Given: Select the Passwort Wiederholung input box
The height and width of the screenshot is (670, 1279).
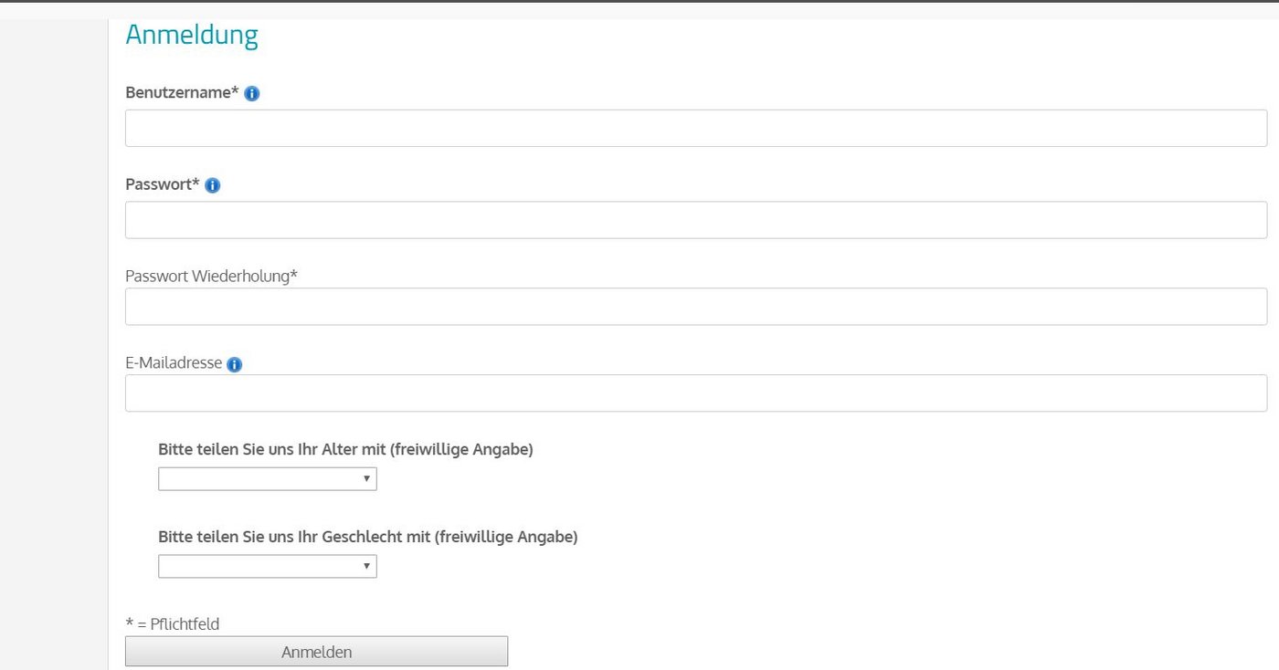Looking at the screenshot, I should [x=695, y=307].
